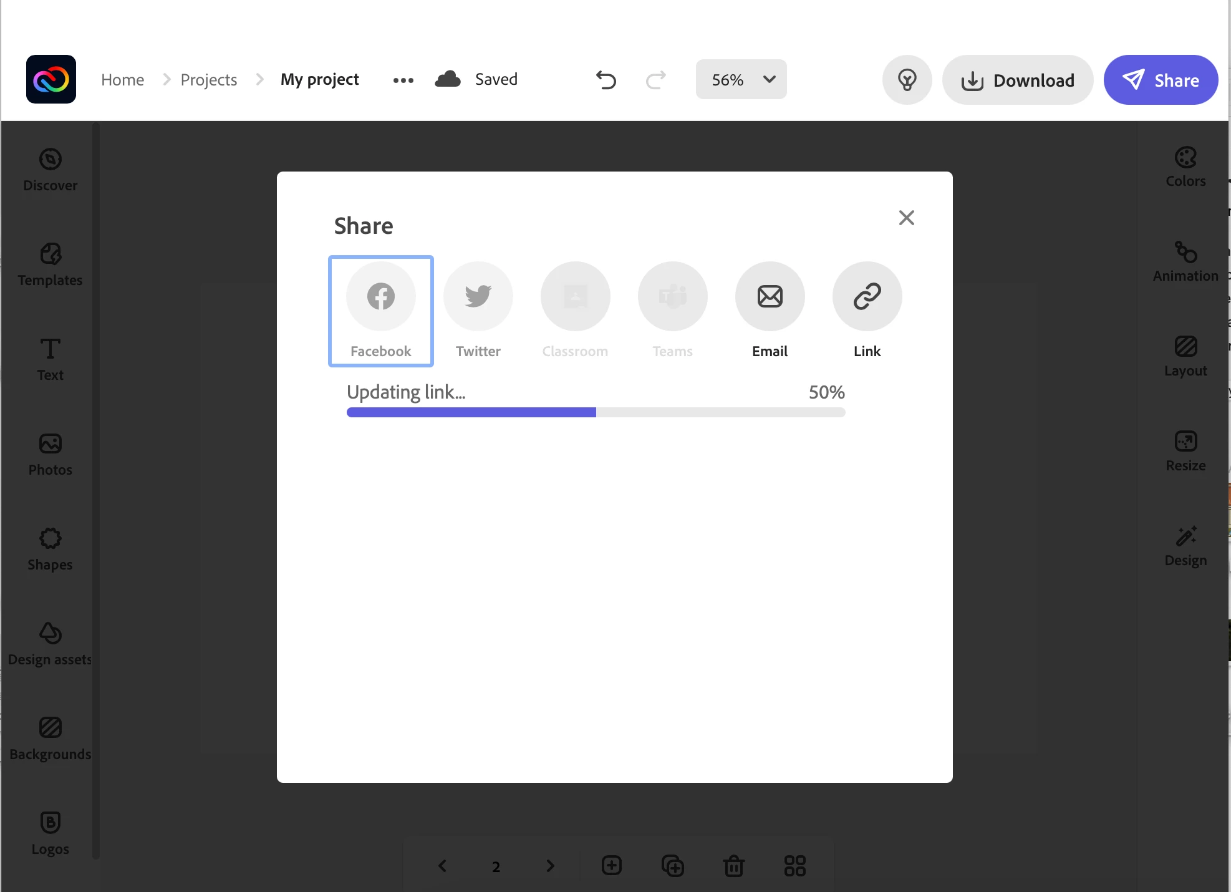Navigate to Home breadcrumb
The image size is (1231, 892).
coord(122,80)
